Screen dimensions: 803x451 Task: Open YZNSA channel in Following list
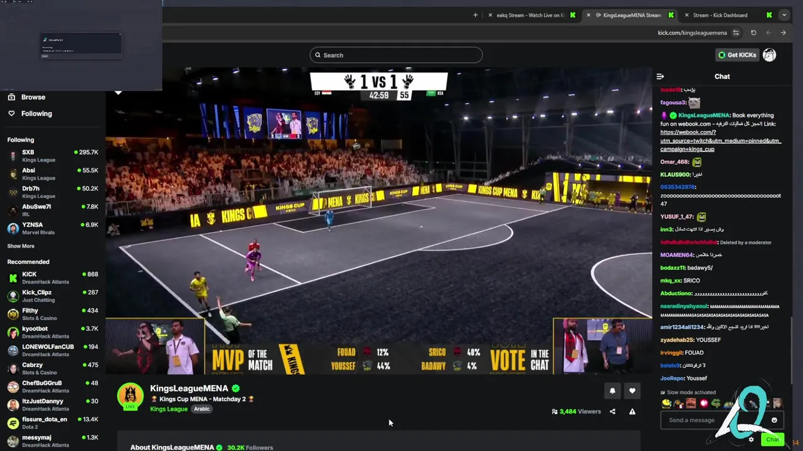tap(53, 228)
